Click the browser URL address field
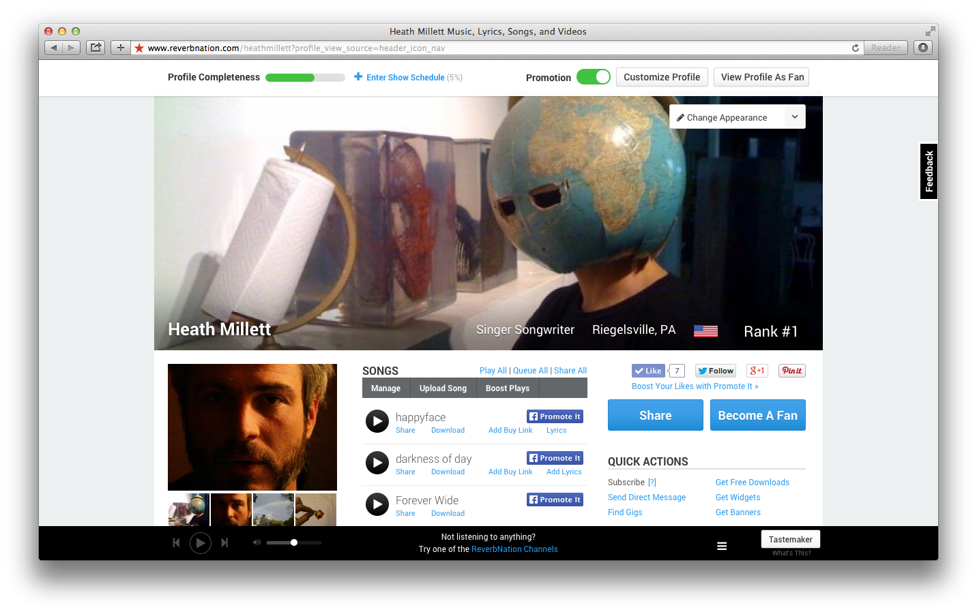 click(498, 48)
